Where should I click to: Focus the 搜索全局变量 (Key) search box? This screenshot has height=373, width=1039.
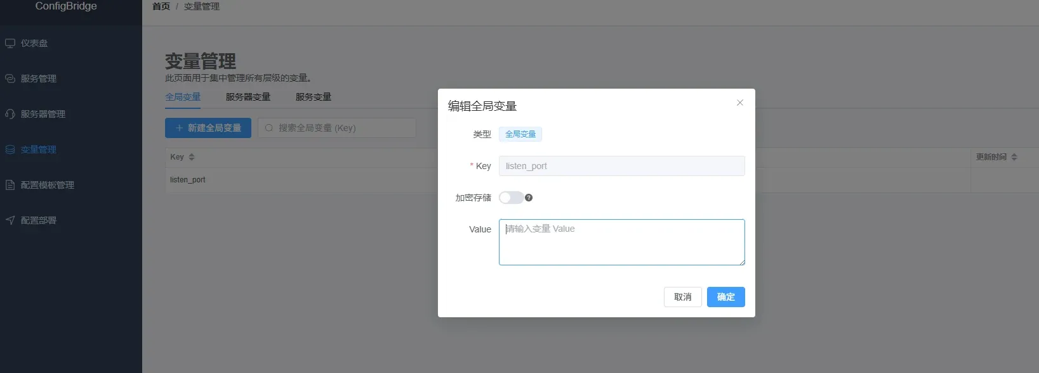[337, 128]
